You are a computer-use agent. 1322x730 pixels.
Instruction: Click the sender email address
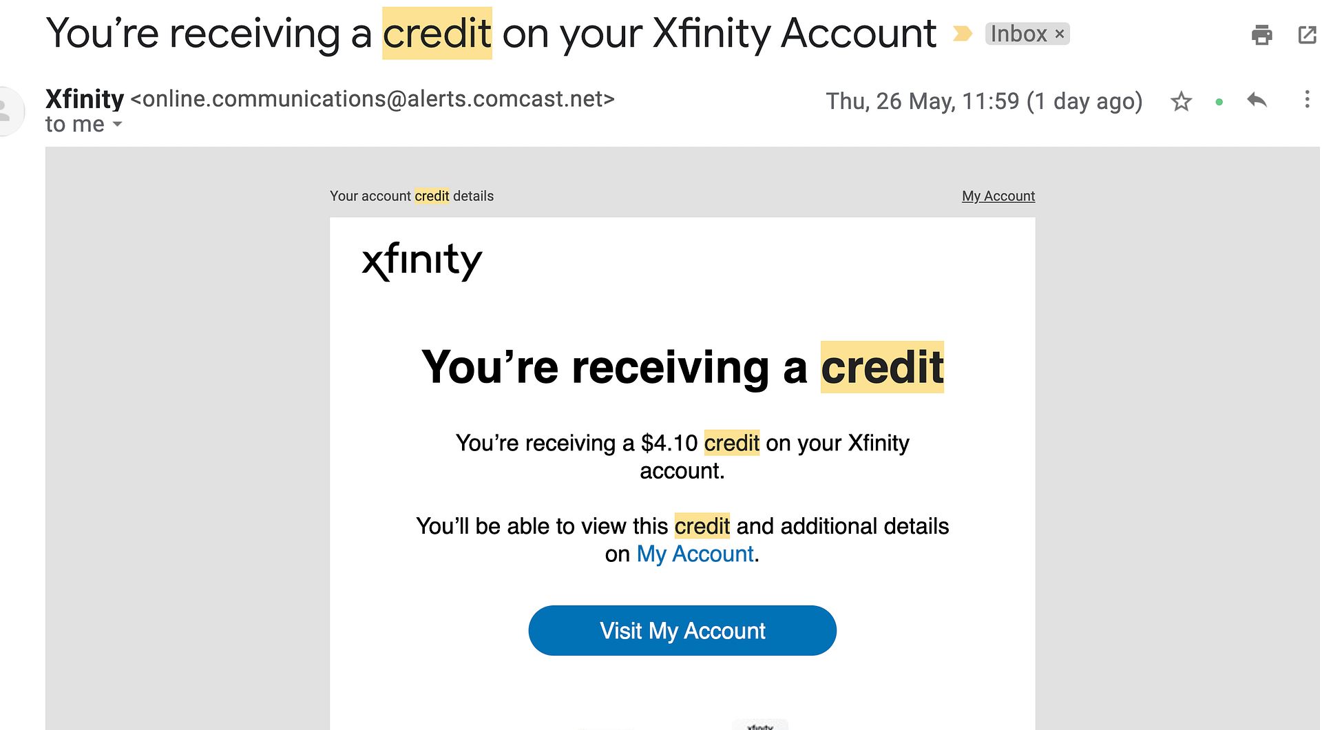pyautogui.click(x=372, y=99)
